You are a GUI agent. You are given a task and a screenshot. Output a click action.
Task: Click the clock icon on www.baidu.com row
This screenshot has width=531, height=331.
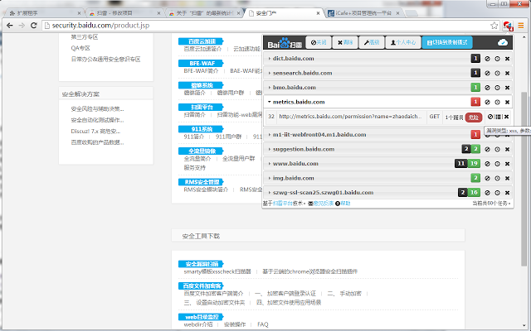(497, 164)
